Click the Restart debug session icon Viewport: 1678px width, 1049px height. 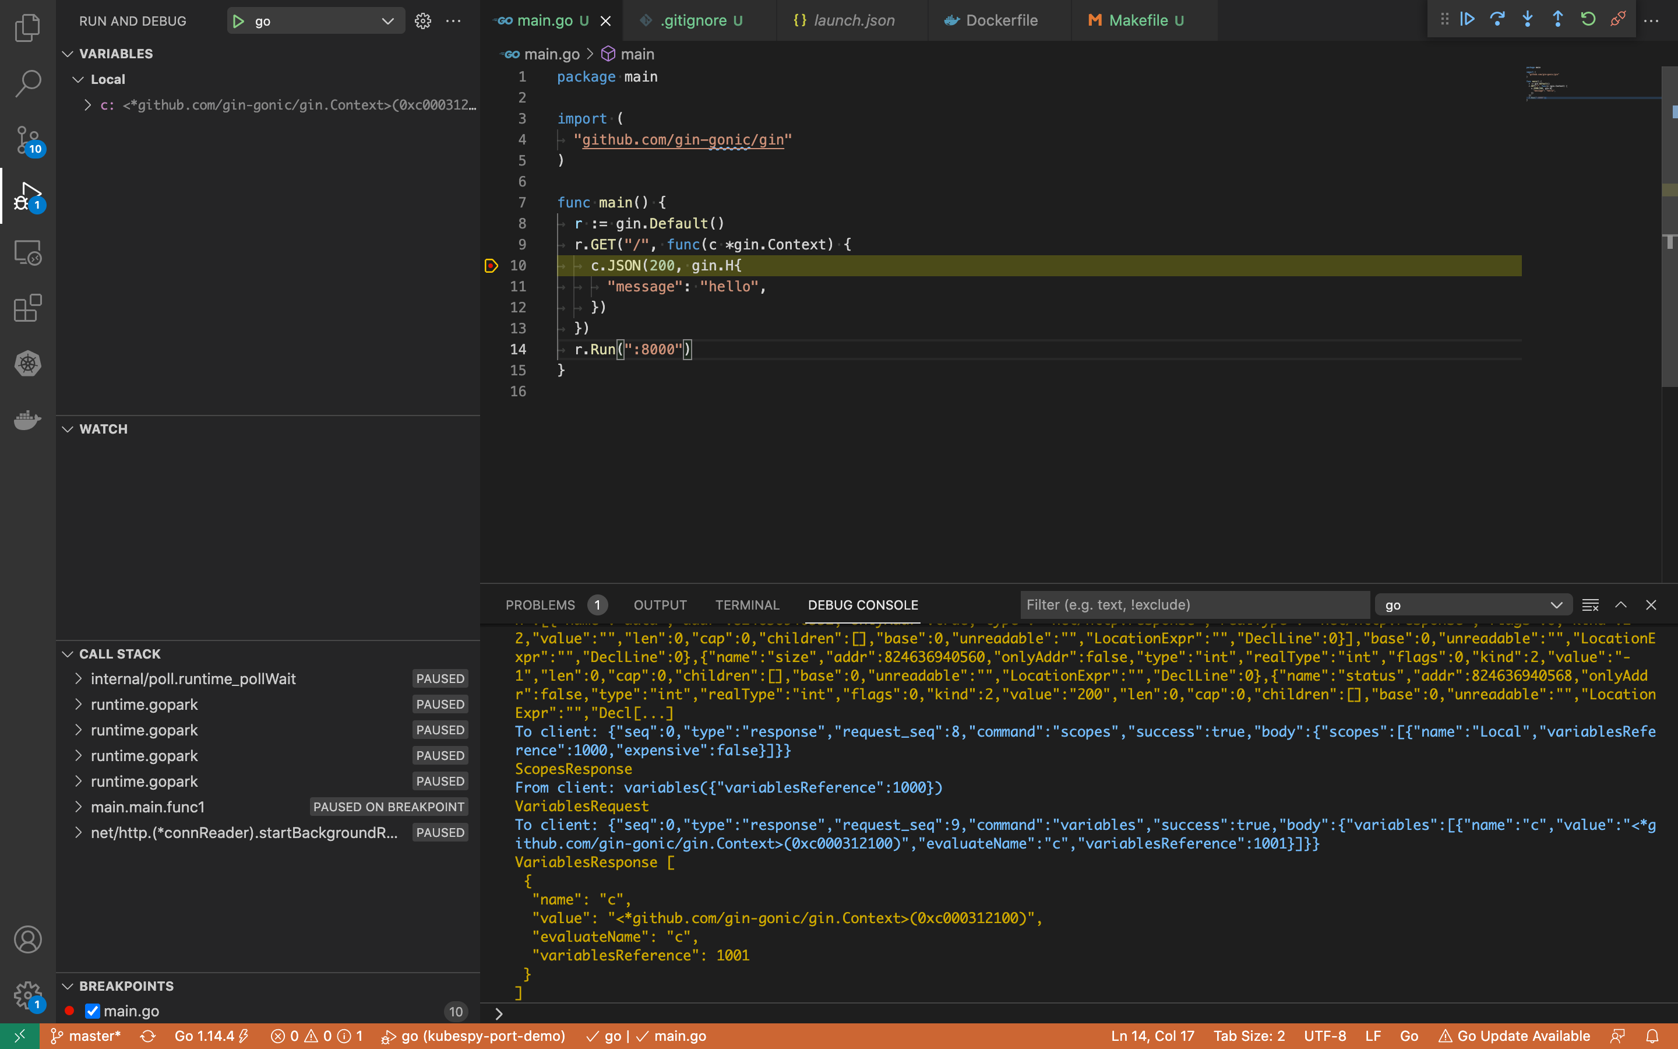1588,19
